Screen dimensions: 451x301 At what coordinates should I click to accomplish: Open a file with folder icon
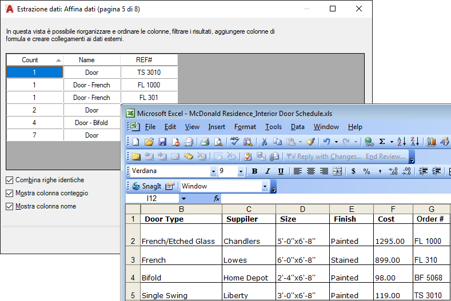point(149,142)
